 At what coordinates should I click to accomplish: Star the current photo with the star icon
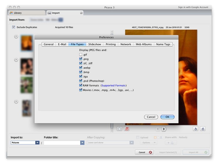click(x=120, y=129)
